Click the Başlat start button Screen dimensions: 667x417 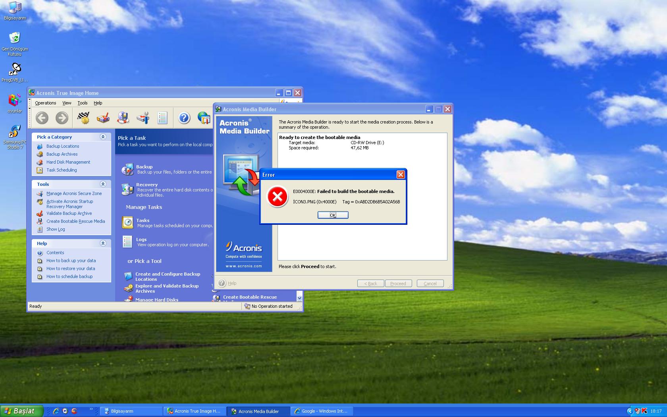21,411
